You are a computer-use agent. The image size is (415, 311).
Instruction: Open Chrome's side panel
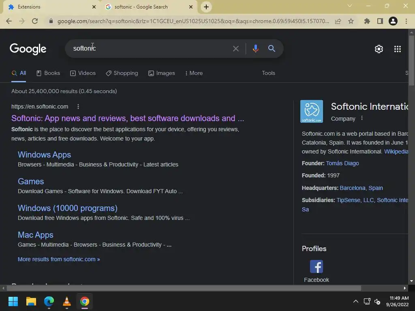[x=380, y=21]
